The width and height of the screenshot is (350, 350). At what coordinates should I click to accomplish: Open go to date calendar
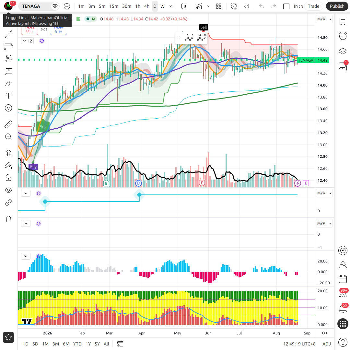pos(120,344)
